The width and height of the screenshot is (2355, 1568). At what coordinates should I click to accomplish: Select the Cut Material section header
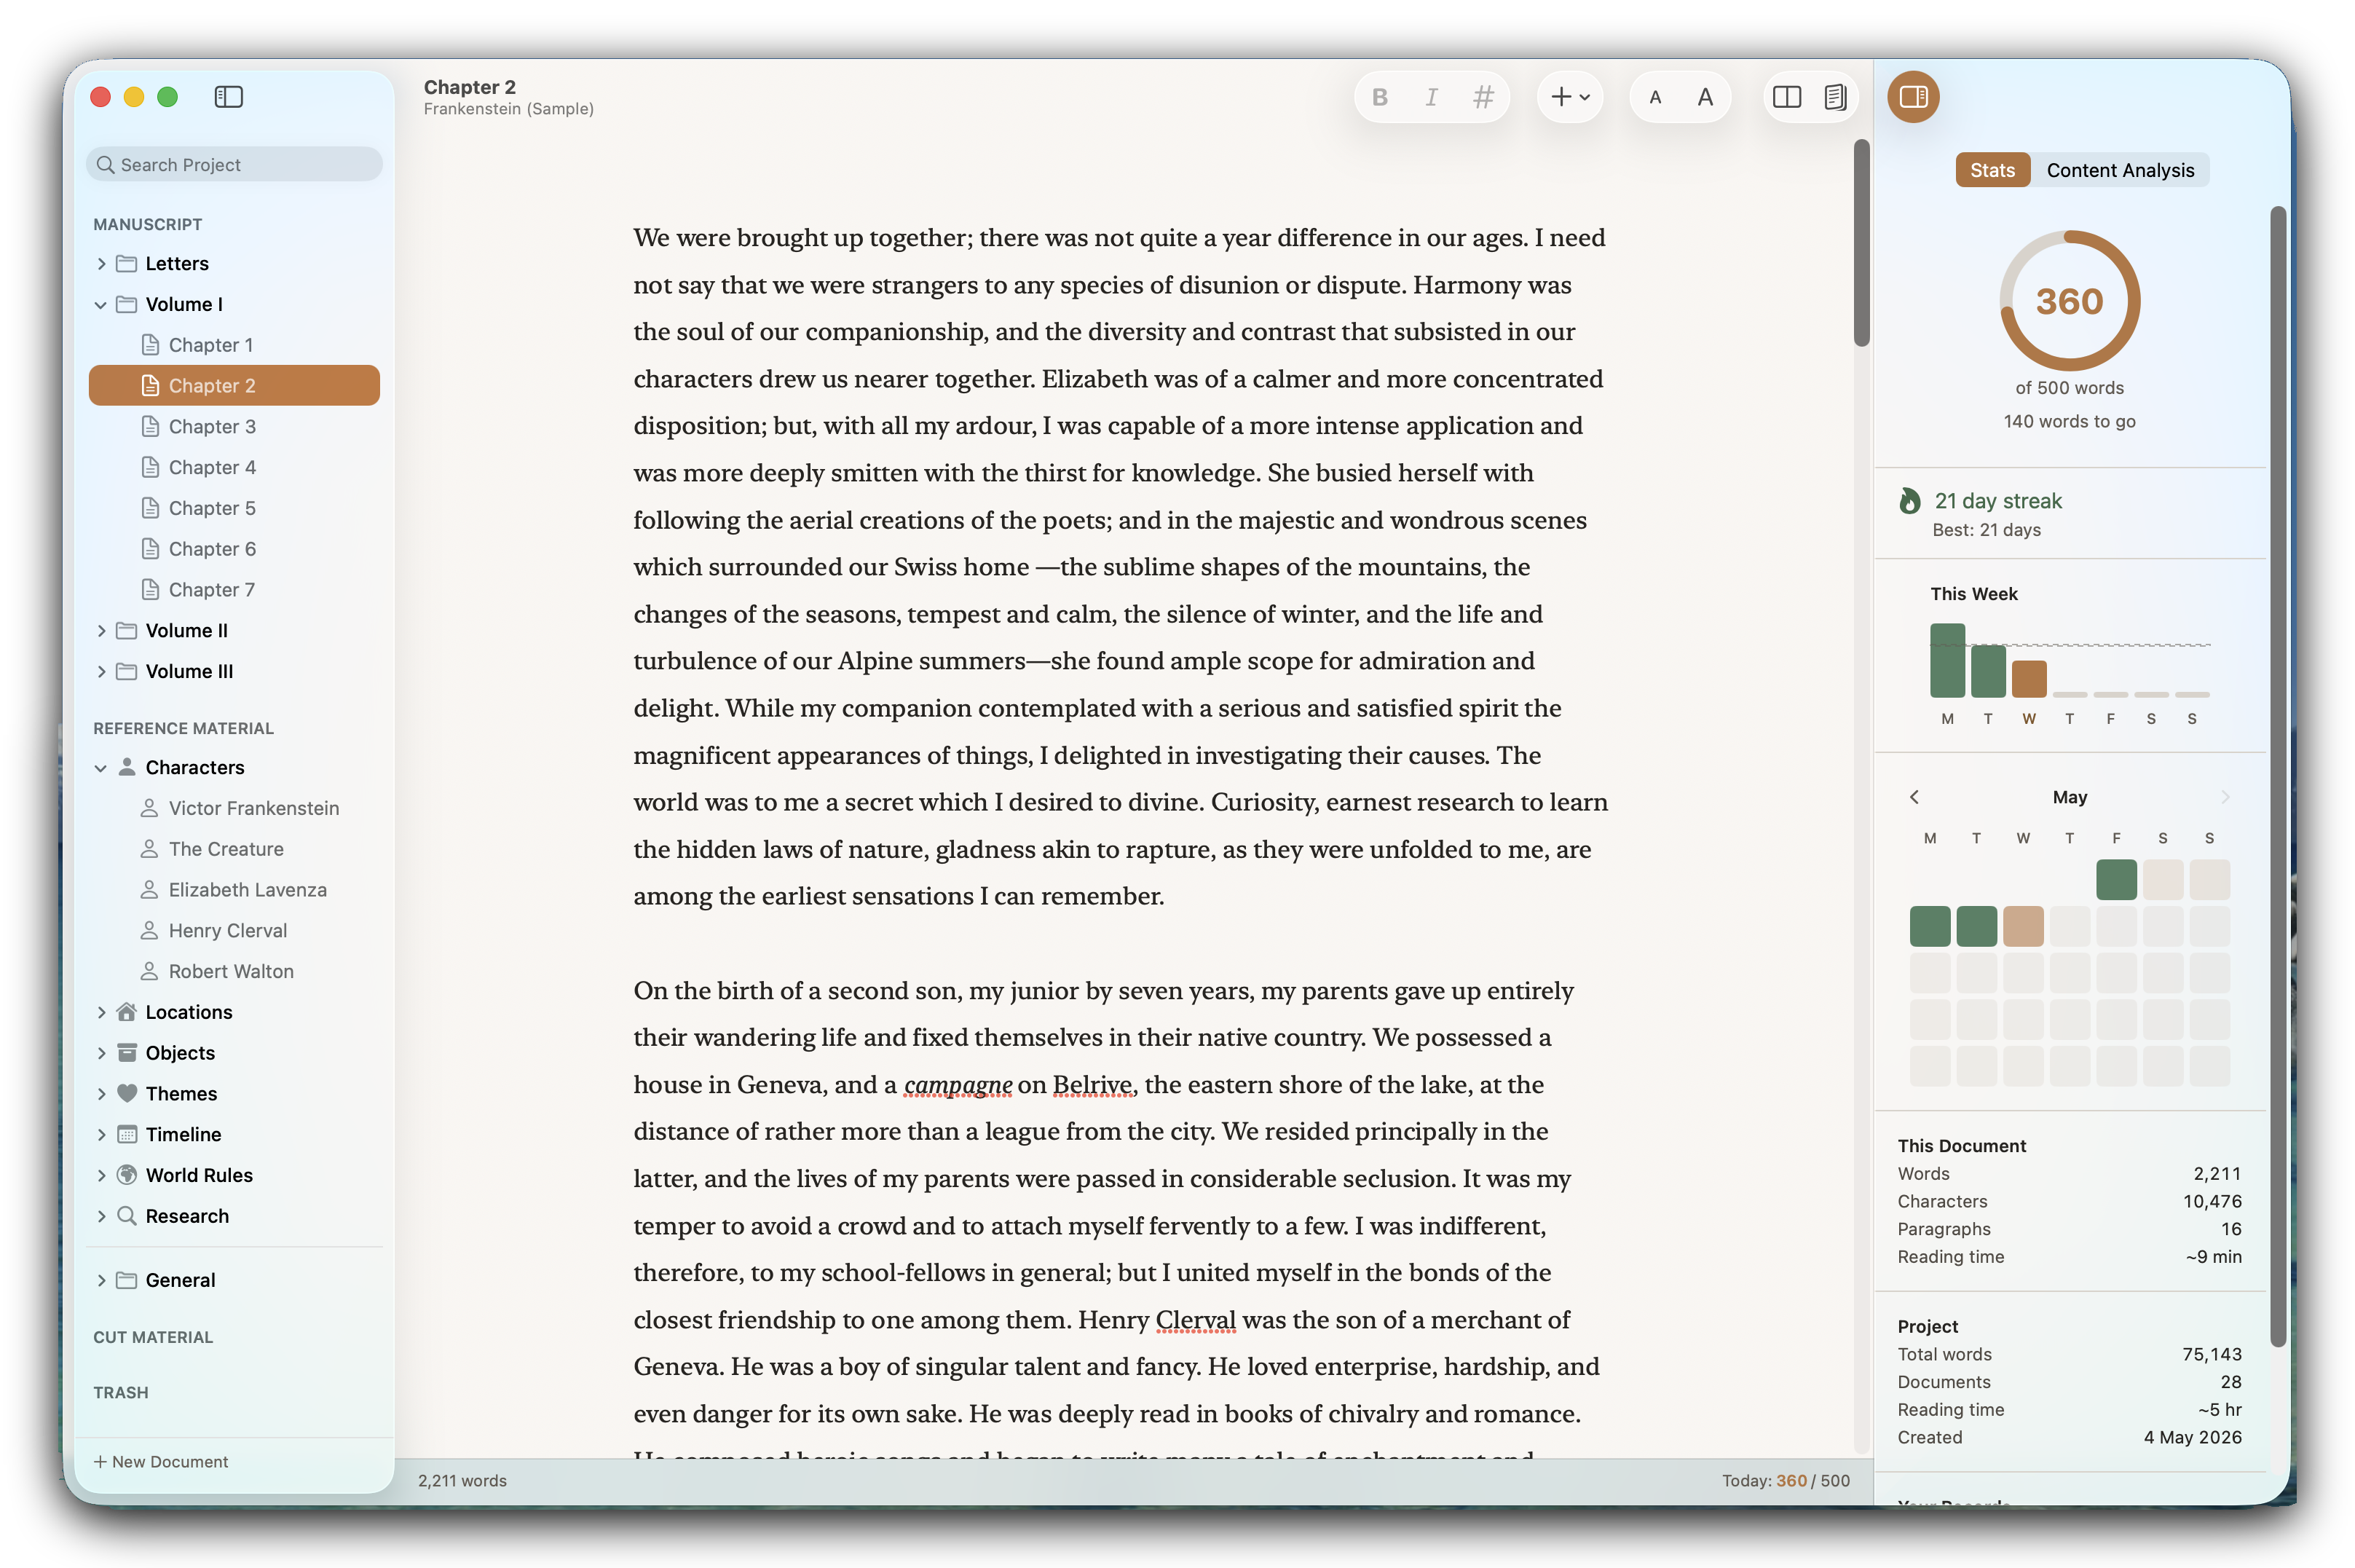(153, 1338)
